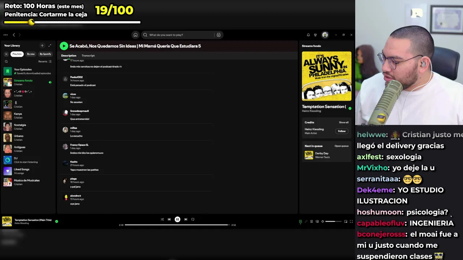Expand Your Library with the arrows icon
This screenshot has height=260, width=463.
tap(50, 45)
